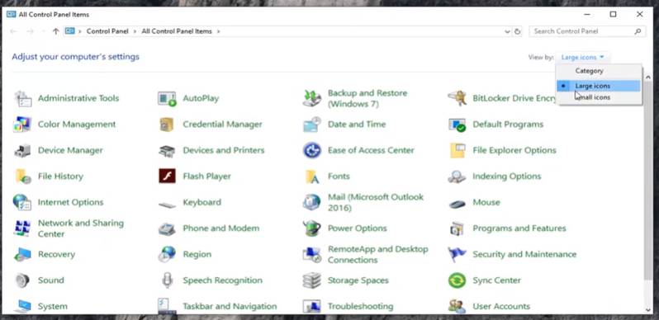659x320 pixels.
Task: Click the search magnifier icon
Action: [638, 31]
